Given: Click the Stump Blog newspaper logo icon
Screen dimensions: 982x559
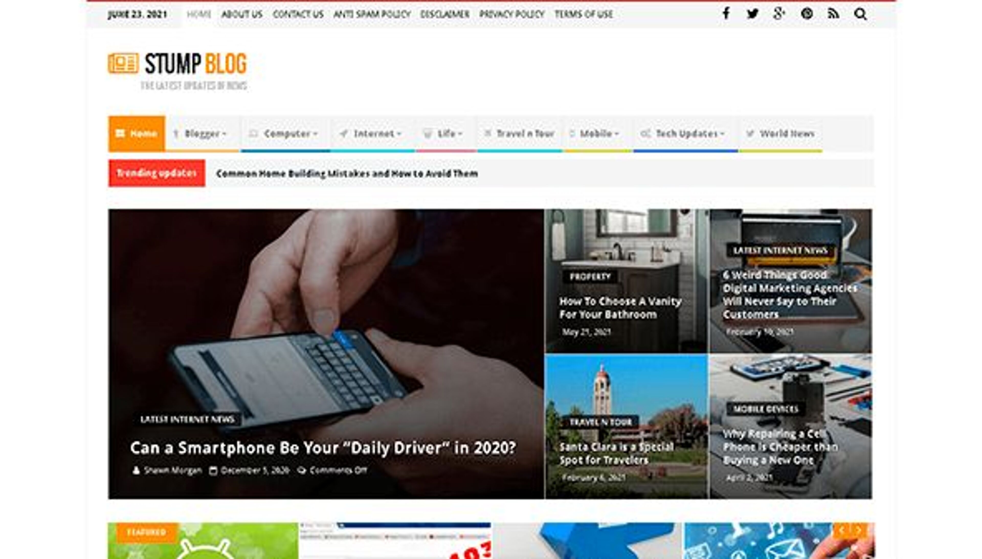Looking at the screenshot, I should pos(123,63).
